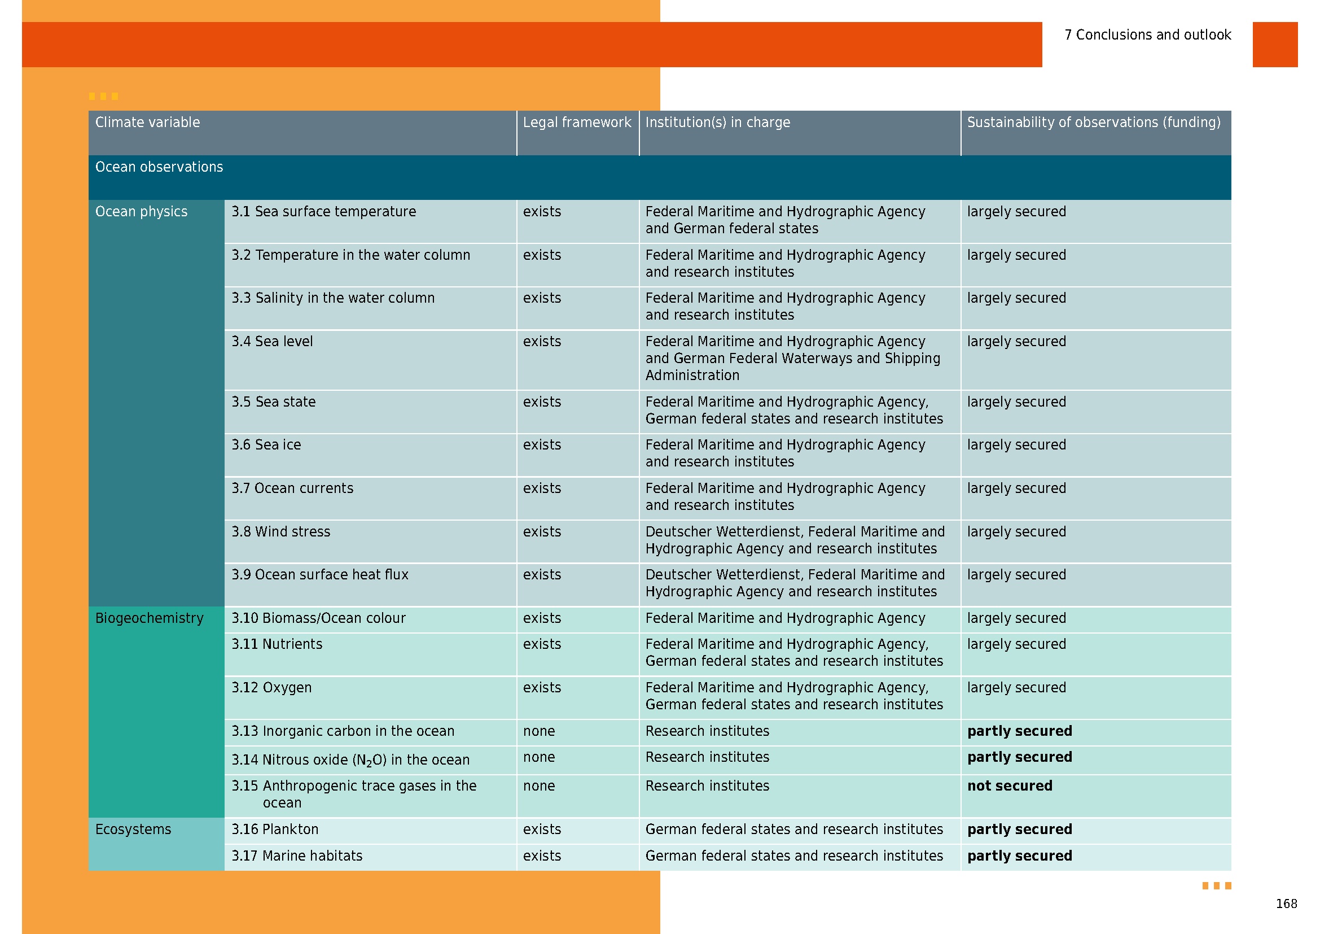Viewport: 1320px width, 934px height.
Task: Select '3.15 Anthropogenic trace gases in the ocean'
Action: click(354, 795)
